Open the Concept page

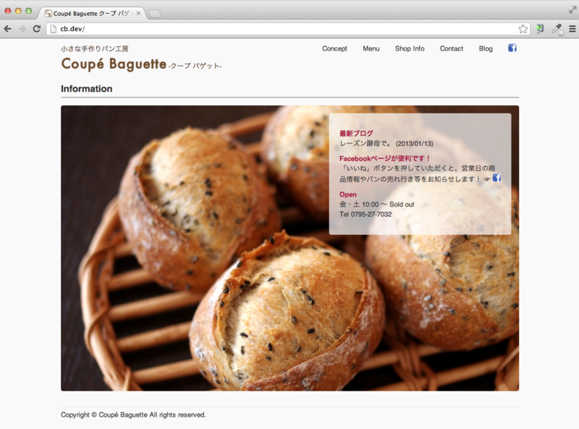334,48
